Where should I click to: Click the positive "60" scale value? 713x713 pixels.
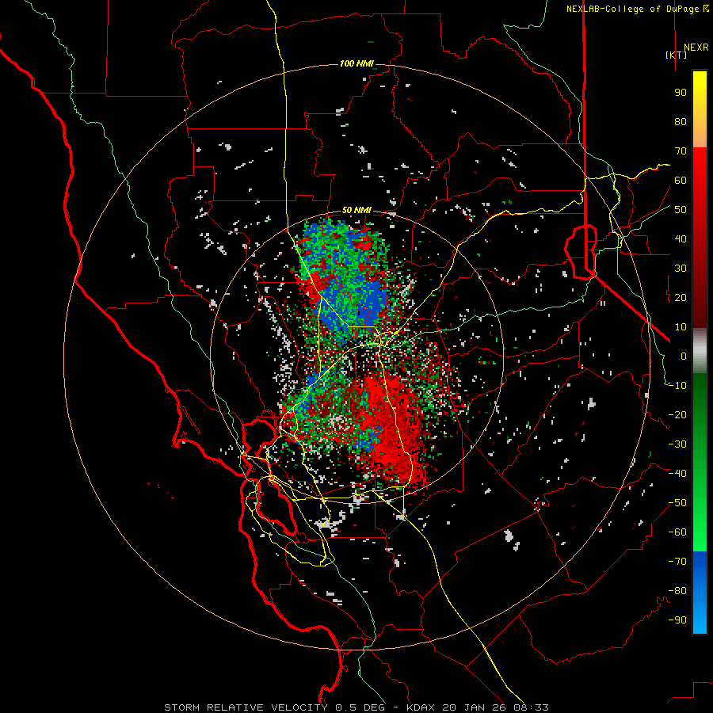pos(681,180)
